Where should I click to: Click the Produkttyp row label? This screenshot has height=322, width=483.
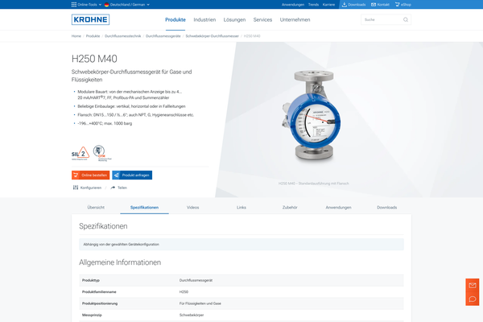(91, 280)
